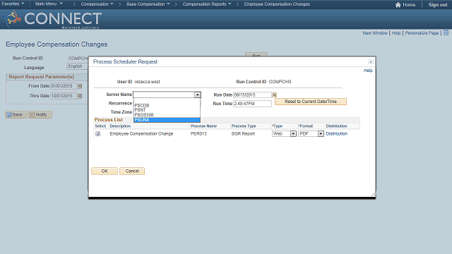
Task: Open the Base Compensation breadcrumb menu
Action: tap(148, 4)
